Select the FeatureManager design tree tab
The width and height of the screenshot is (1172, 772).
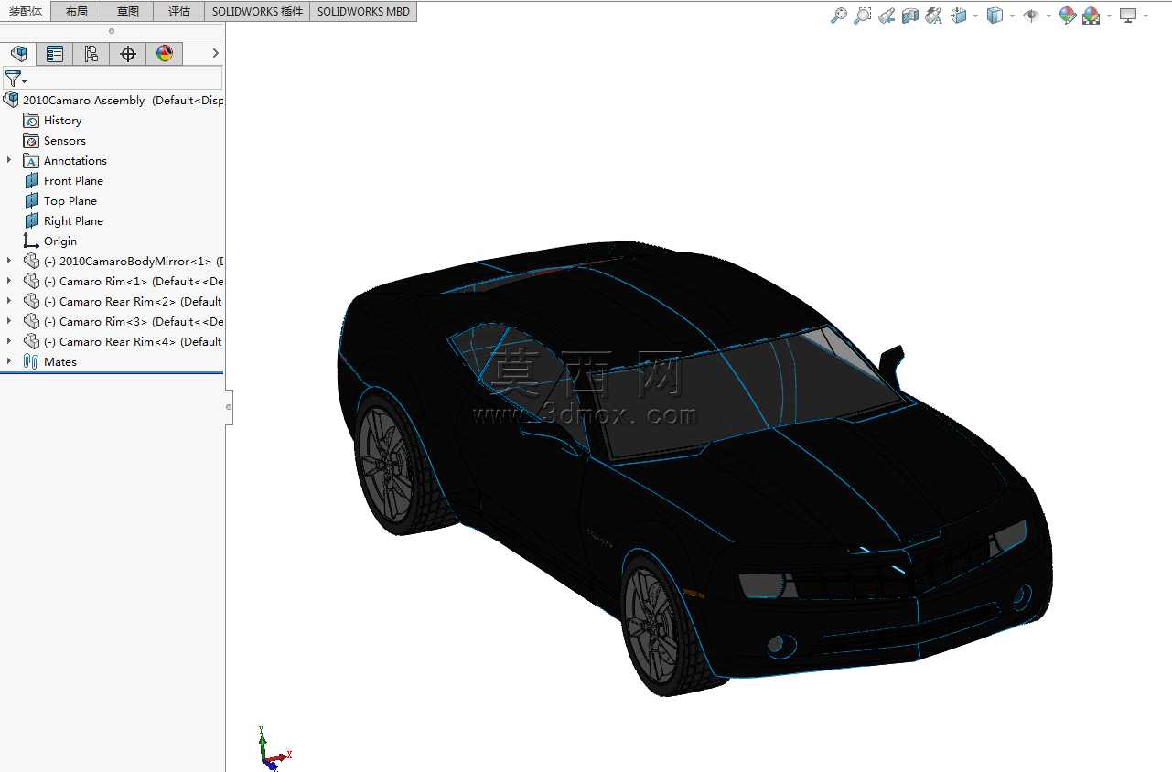click(18, 54)
